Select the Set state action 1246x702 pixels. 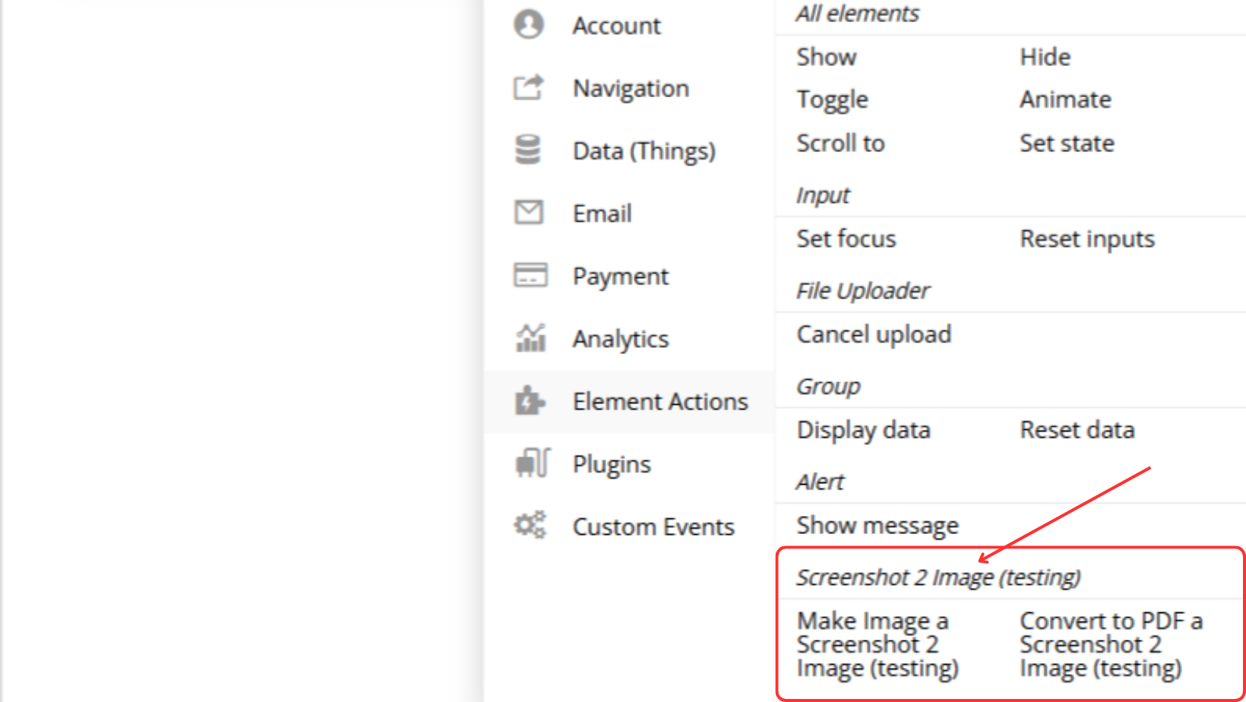(1067, 143)
